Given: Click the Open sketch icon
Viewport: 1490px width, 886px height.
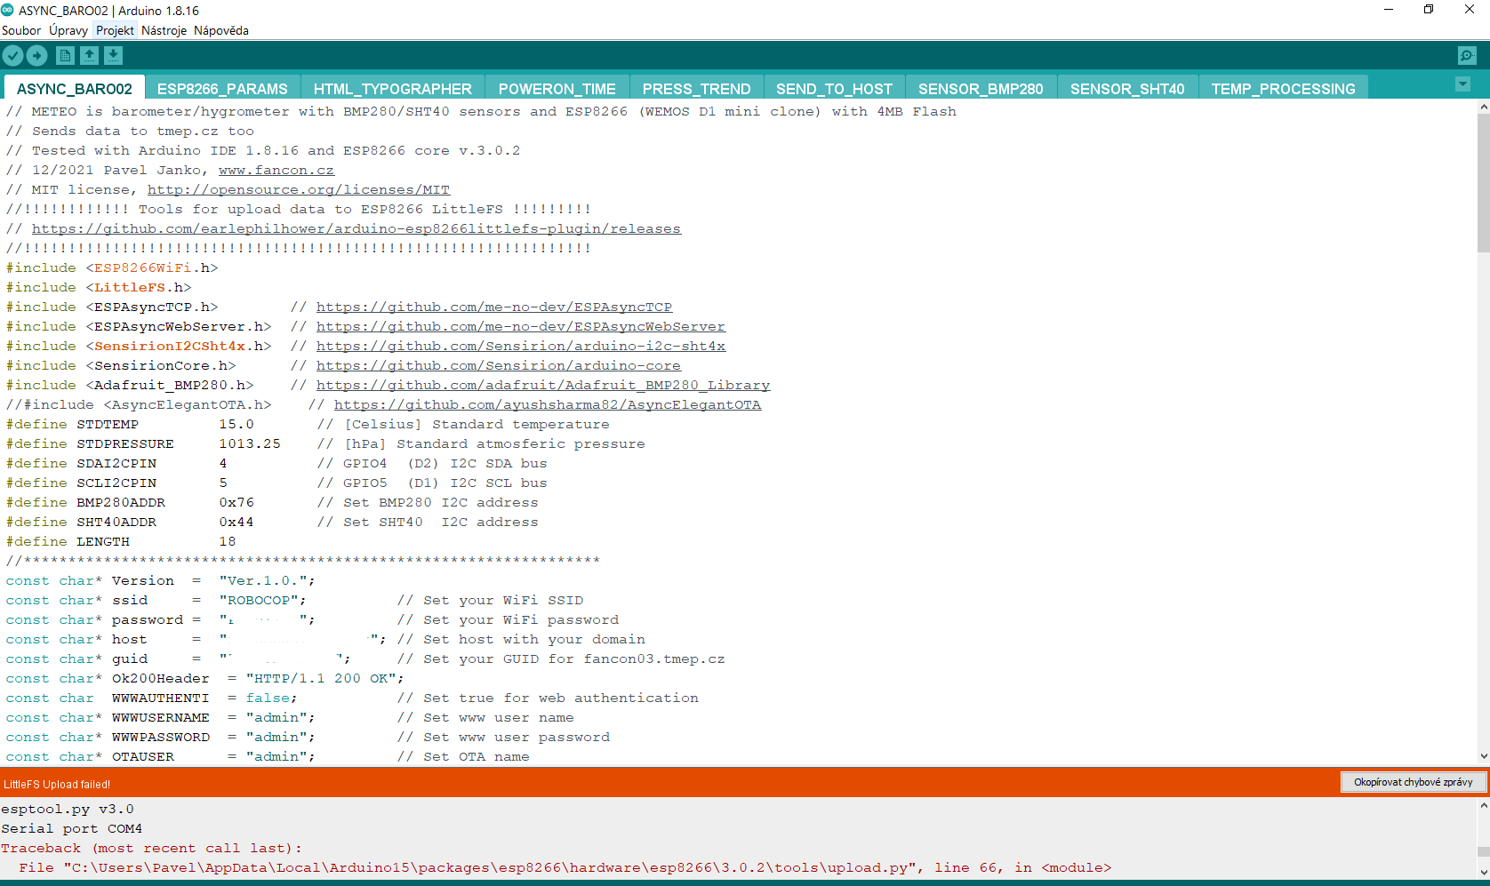Looking at the screenshot, I should coord(89,55).
